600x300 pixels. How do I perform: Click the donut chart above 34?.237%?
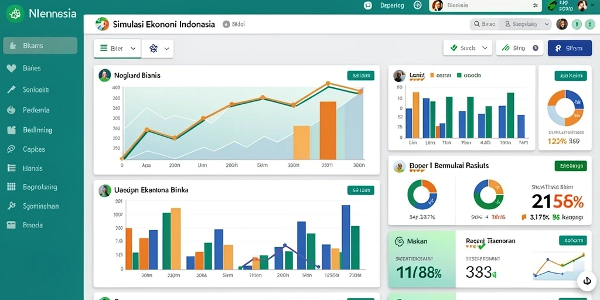(422, 195)
